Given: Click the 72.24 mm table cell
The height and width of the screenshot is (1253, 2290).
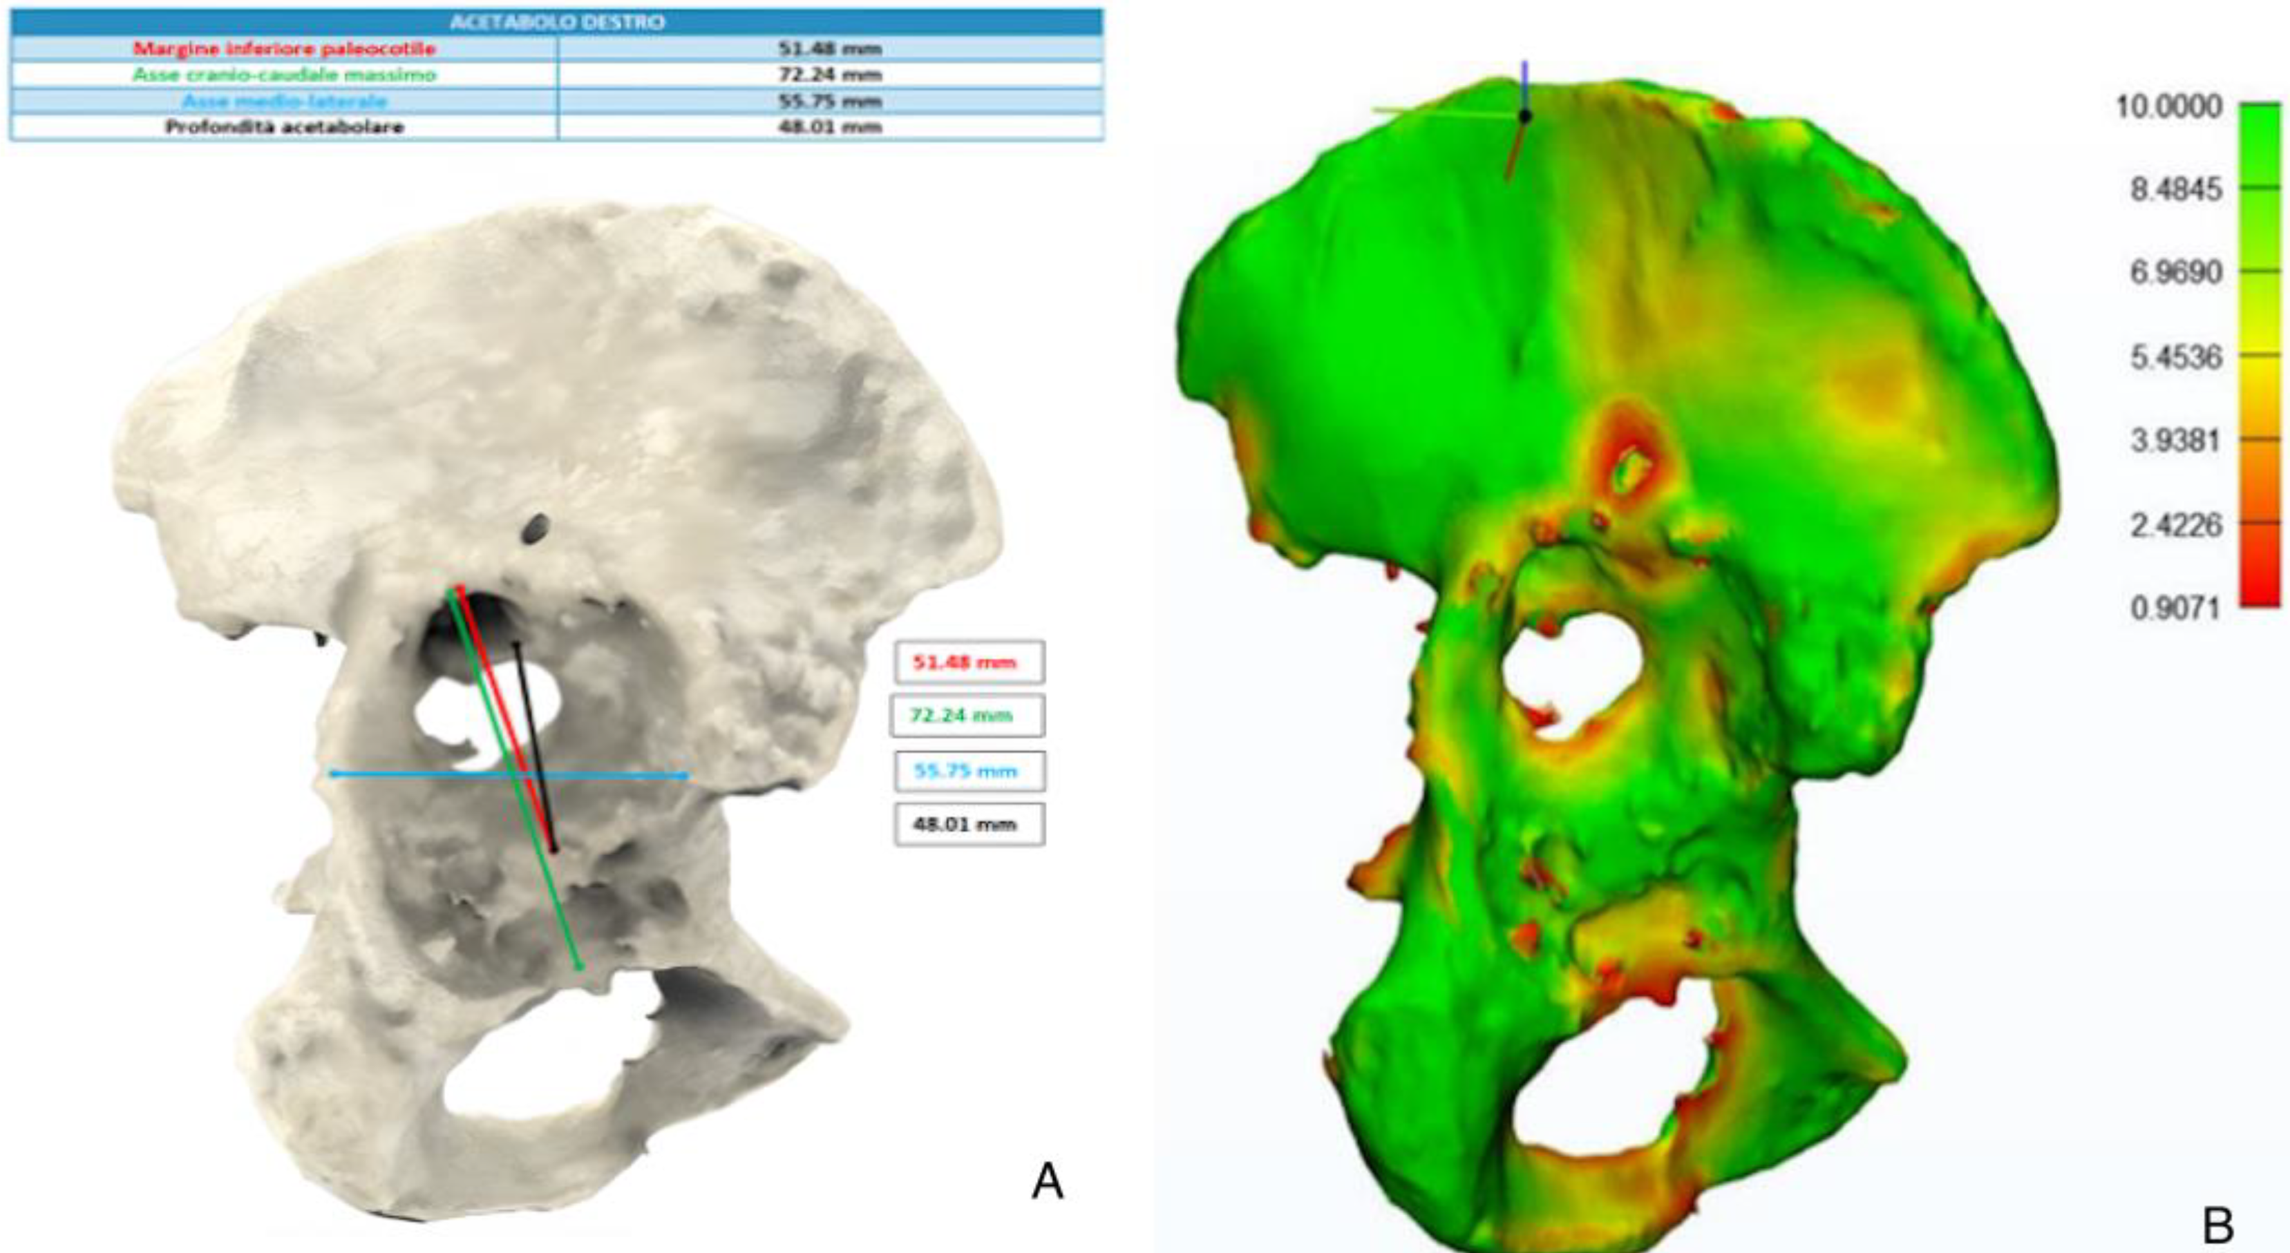Looking at the screenshot, I should pos(829,75).
